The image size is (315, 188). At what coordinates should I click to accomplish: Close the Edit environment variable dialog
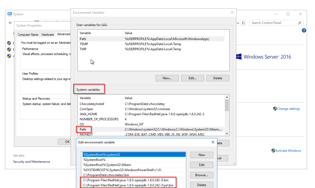pyautogui.click(x=213, y=142)
